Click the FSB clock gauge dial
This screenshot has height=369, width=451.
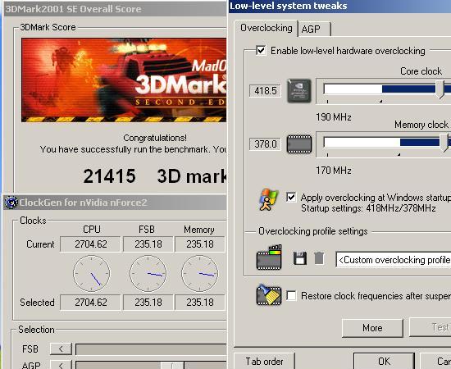(148, 274)
